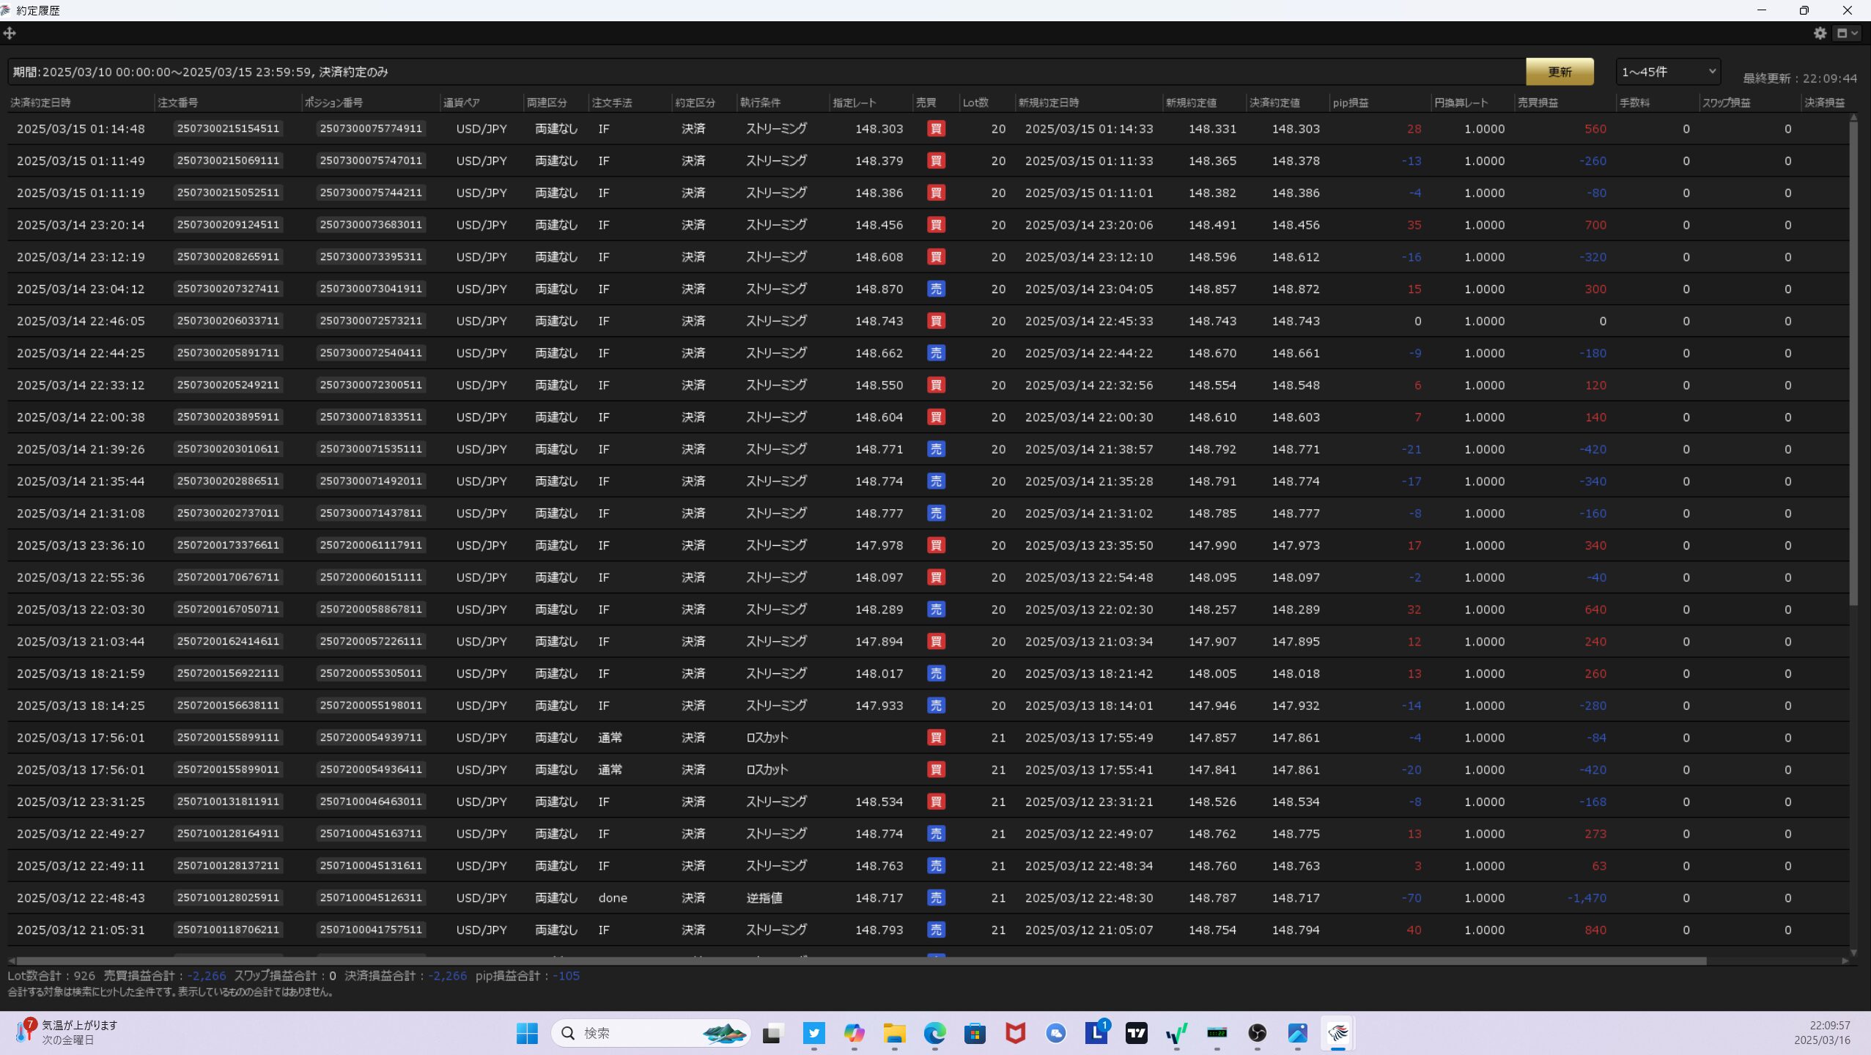The width and height of the screenshot is (1871, 1055).
Task: Open order number 2507300215154511 link
Action: 228,128
